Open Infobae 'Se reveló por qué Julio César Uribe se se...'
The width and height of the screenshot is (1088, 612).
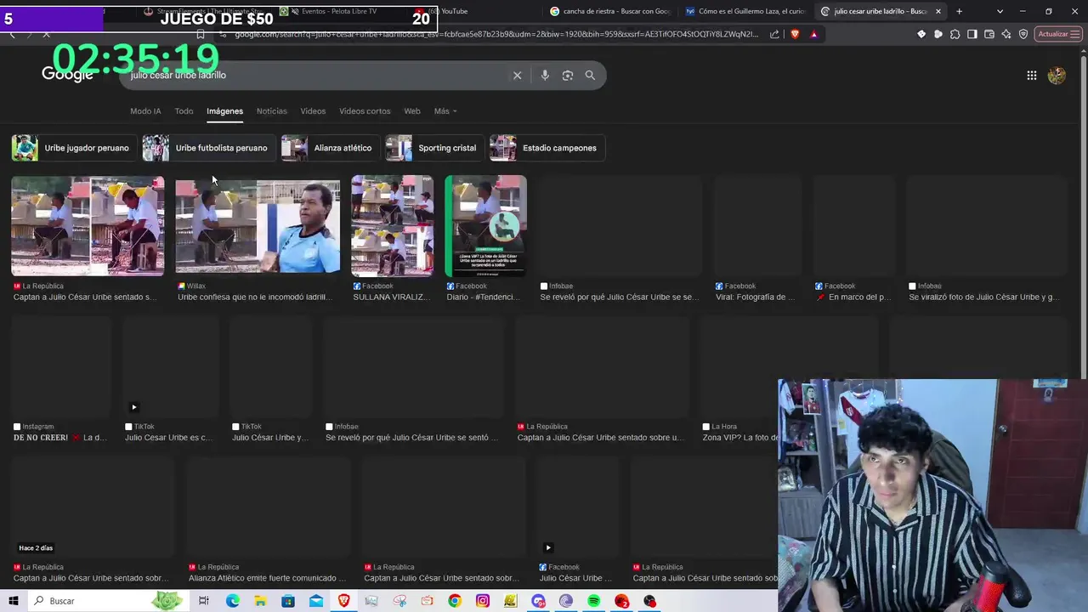[x=620, y=297]
